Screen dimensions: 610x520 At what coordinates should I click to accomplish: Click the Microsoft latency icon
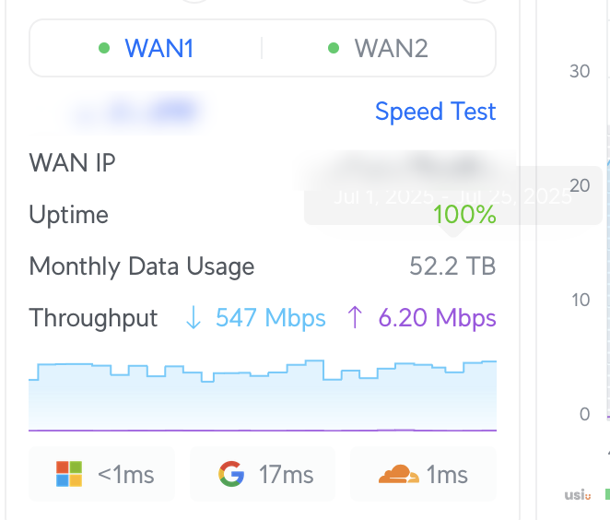(x=69, y=475)
